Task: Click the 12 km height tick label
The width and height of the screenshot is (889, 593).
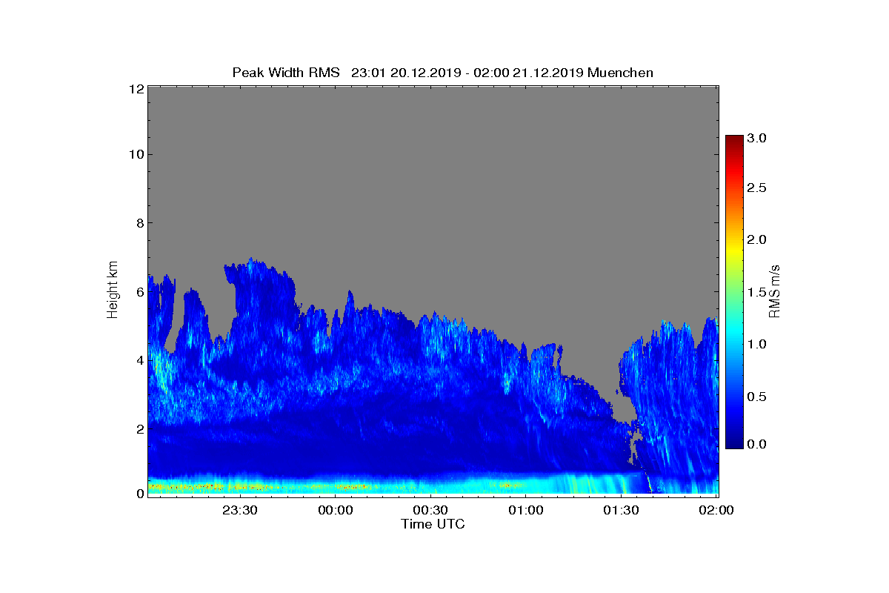Action: click(x=136, y=89)
